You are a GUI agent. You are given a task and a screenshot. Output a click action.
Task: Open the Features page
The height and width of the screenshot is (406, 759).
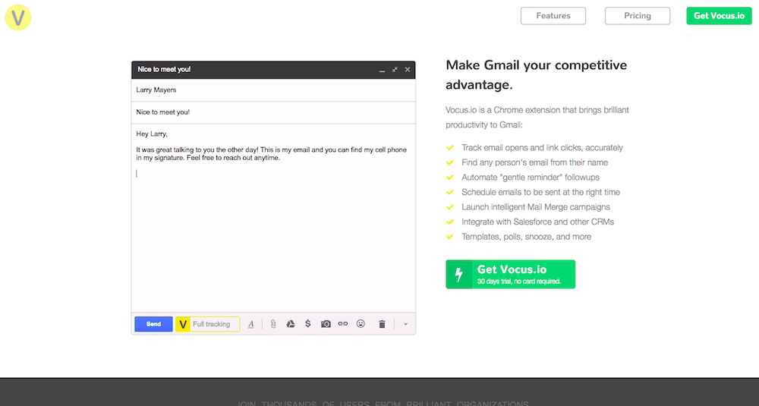553,16
